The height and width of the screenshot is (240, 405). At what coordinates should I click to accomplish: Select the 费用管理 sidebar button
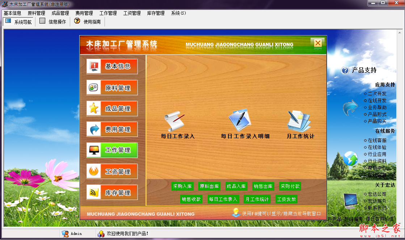[112, 129]
